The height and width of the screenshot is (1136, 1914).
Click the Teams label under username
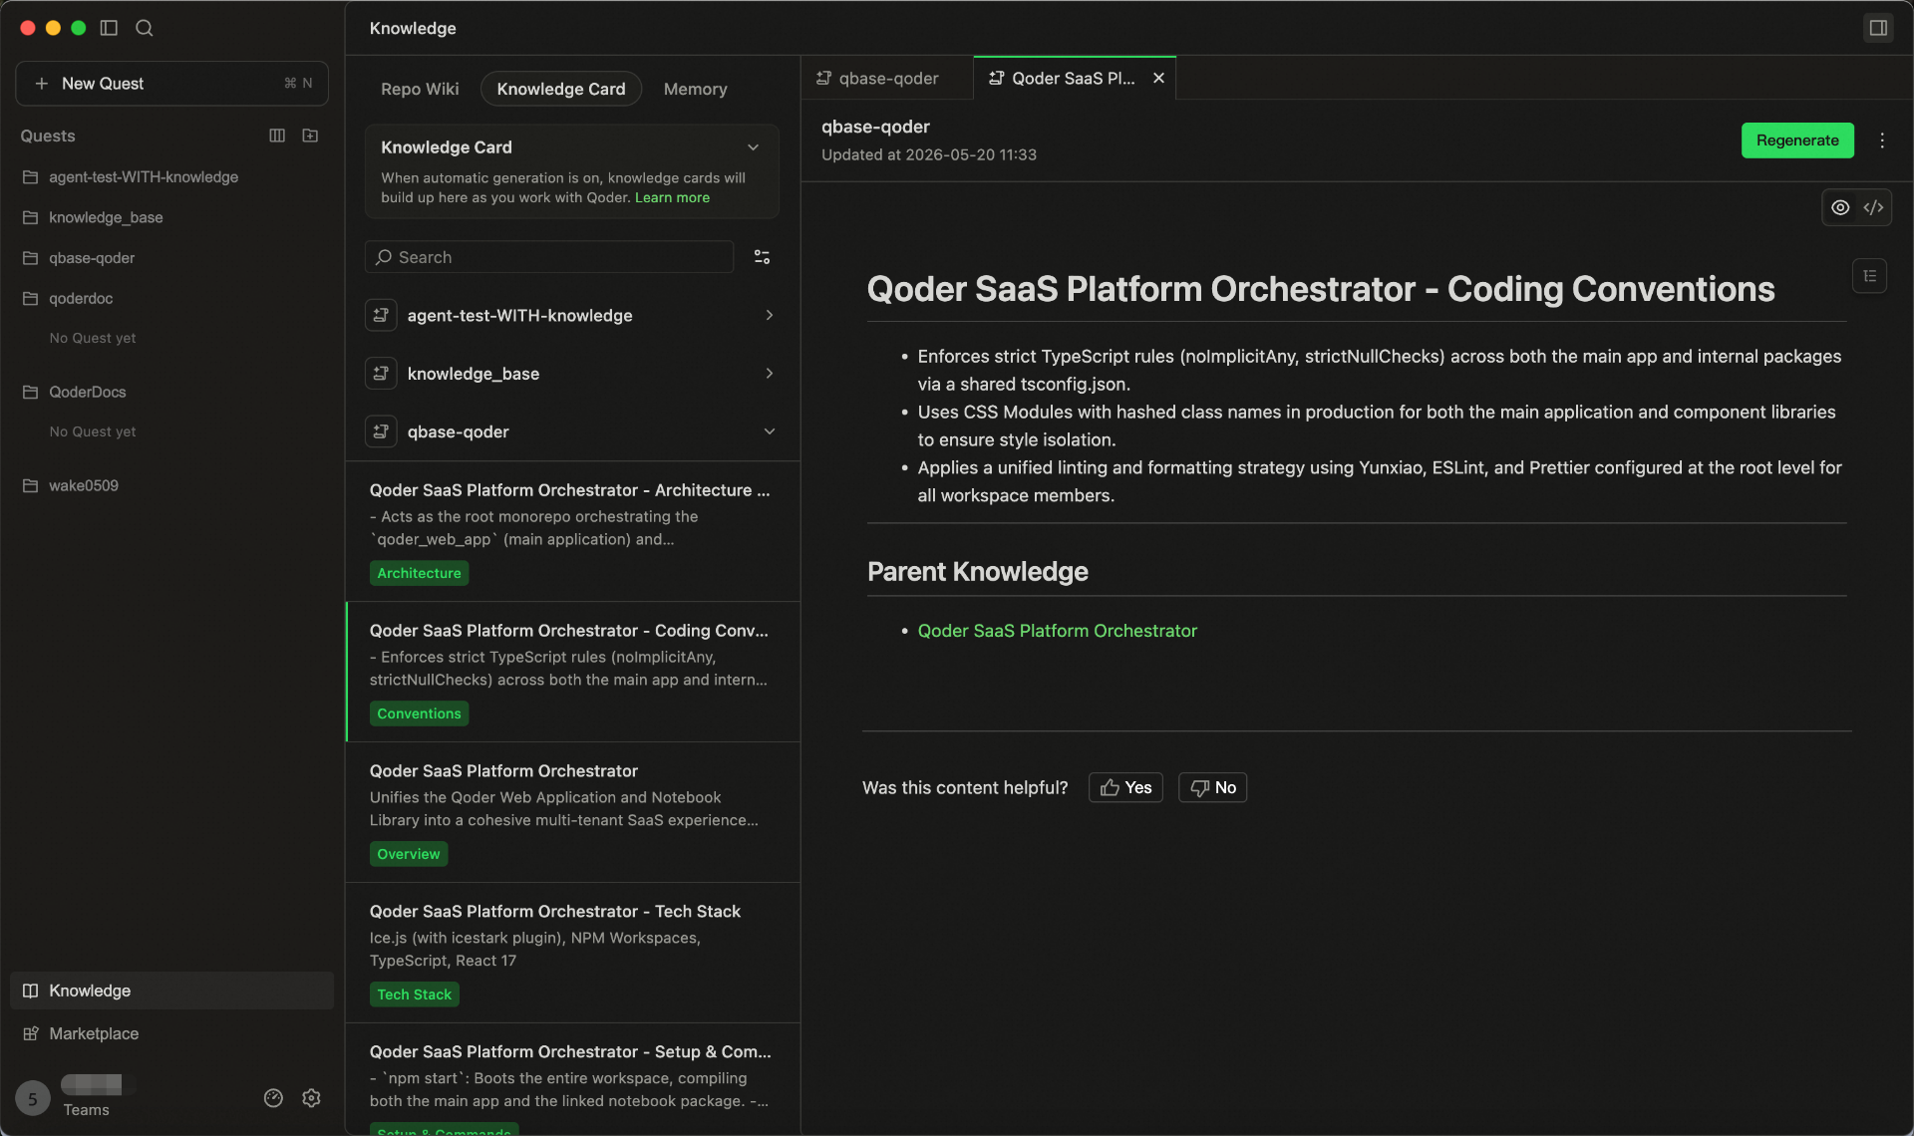(86, 1110)
